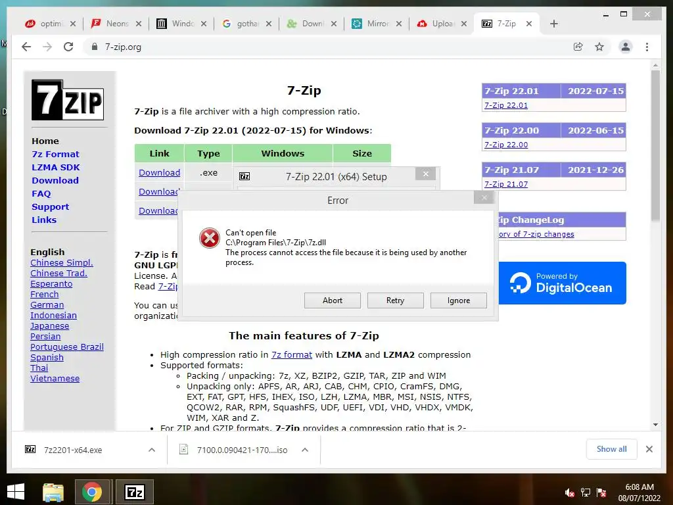Open the 7-Zip 21.07 news link
Image resolution: width=673 pixels, height=505 pixels.
coord(506,184)
